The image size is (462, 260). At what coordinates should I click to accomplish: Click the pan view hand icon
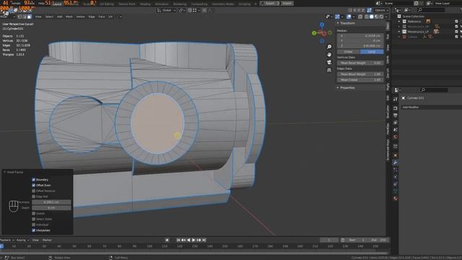(329, 55)
